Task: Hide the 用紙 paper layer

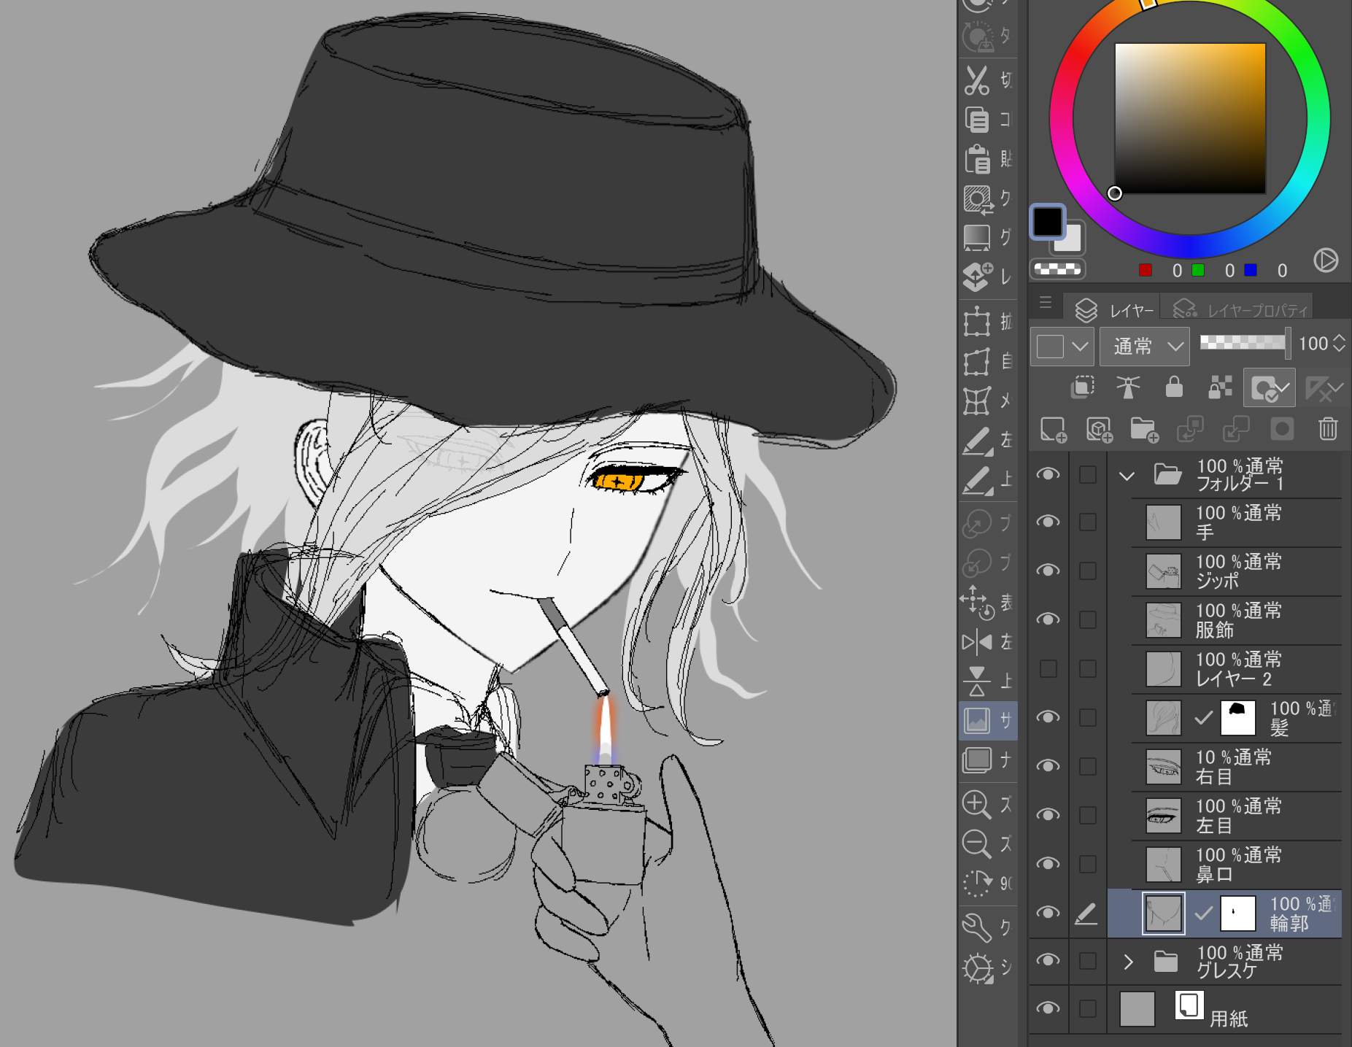Action: (1048, 1008)
